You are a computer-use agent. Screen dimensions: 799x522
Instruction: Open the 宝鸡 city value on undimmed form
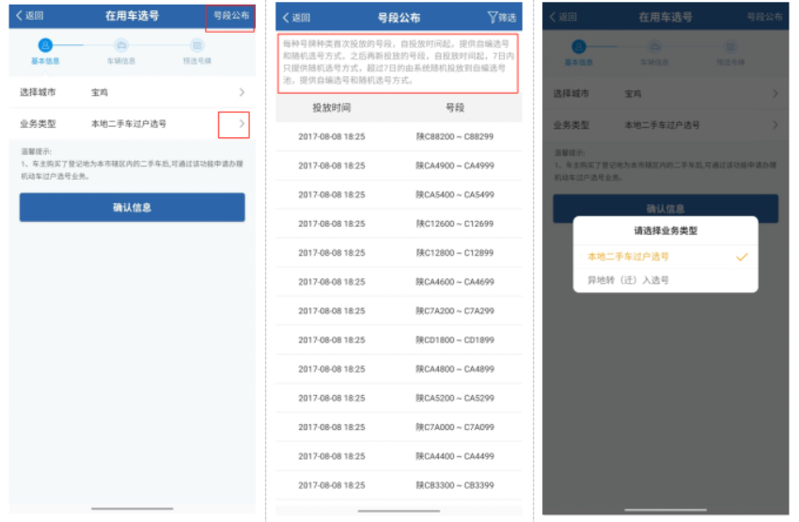[x=100, y=92]
